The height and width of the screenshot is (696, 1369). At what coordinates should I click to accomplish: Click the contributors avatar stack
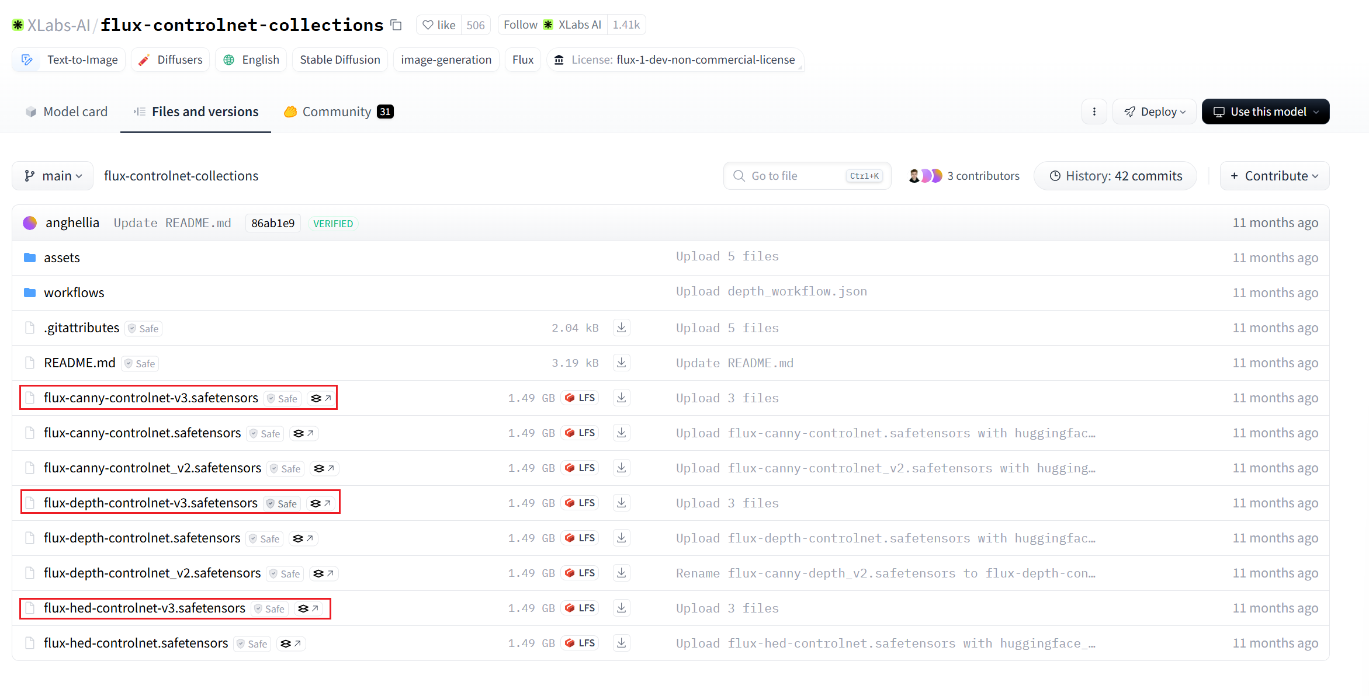click(926, 176)
